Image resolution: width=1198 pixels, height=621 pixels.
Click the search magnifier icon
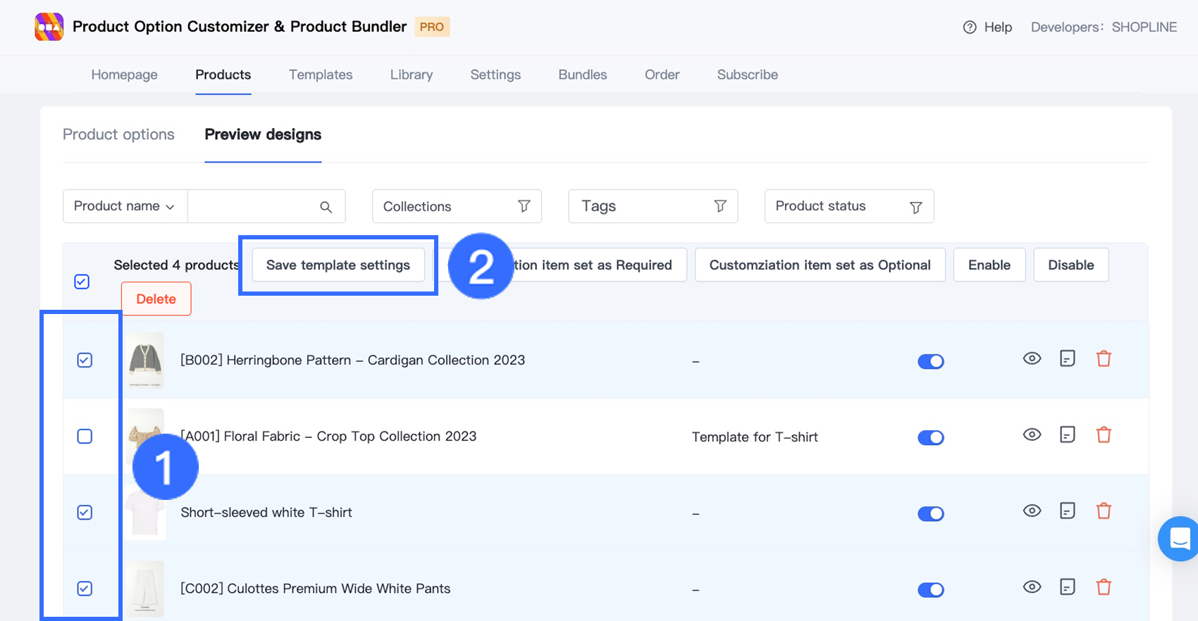[x=326, y=207]
